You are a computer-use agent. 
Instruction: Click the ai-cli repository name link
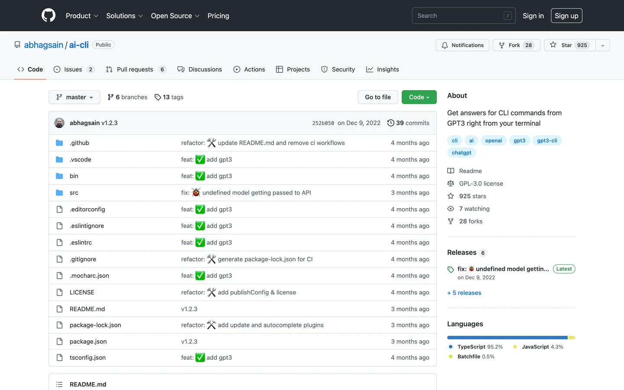[x=79, y=45]
